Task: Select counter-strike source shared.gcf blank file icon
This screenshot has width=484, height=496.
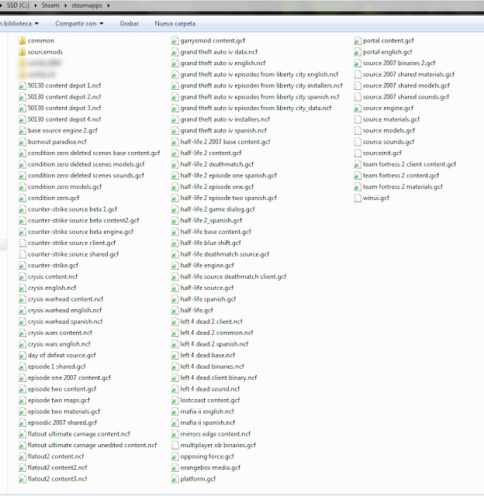Action: tap(22, 254)
